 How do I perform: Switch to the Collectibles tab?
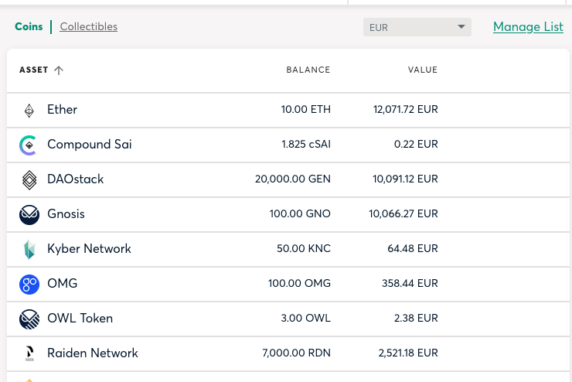pyautogui.click(x=89, y=27)
